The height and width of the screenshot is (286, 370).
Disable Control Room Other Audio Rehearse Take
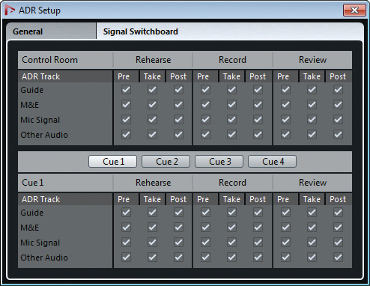152,135
